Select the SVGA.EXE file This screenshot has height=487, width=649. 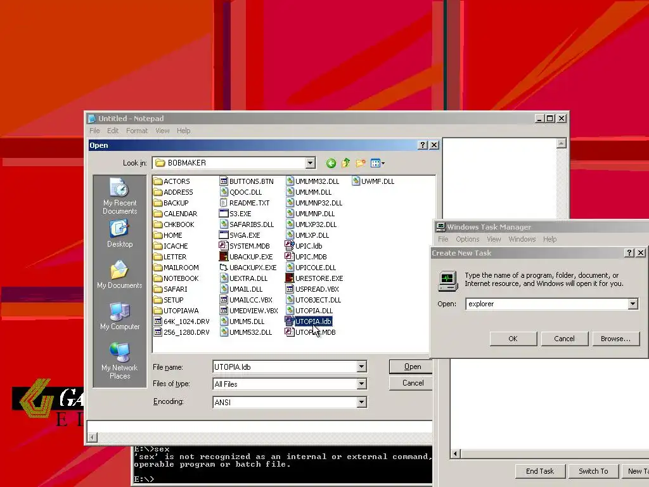point(240,235)
